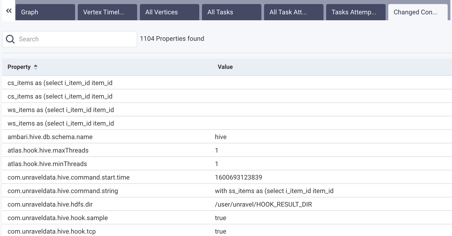Select the All Task Attempts tab
The width and height of the screenshot is (452, 236).
click(294, 12)
